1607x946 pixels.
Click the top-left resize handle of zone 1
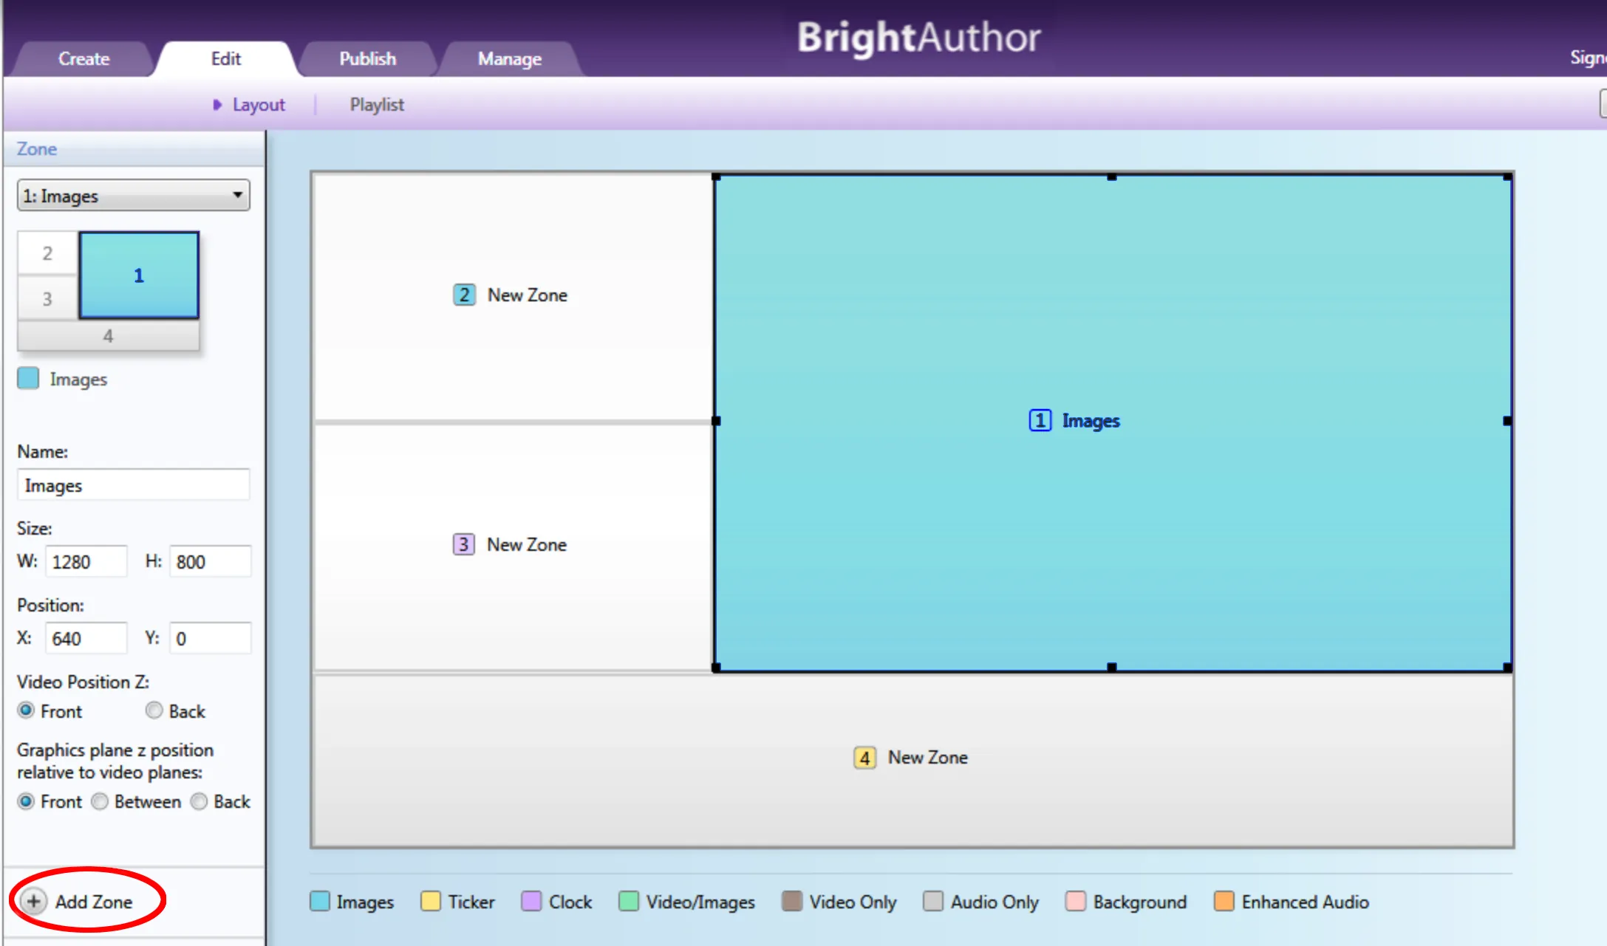715,176
